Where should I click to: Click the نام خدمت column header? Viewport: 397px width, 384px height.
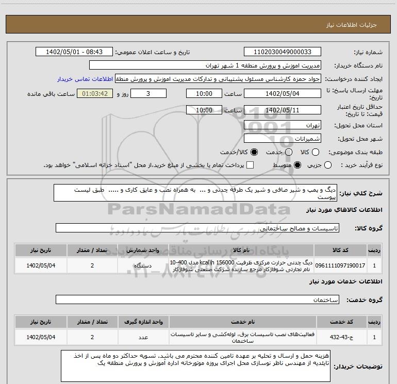click(x=242, y=322)
